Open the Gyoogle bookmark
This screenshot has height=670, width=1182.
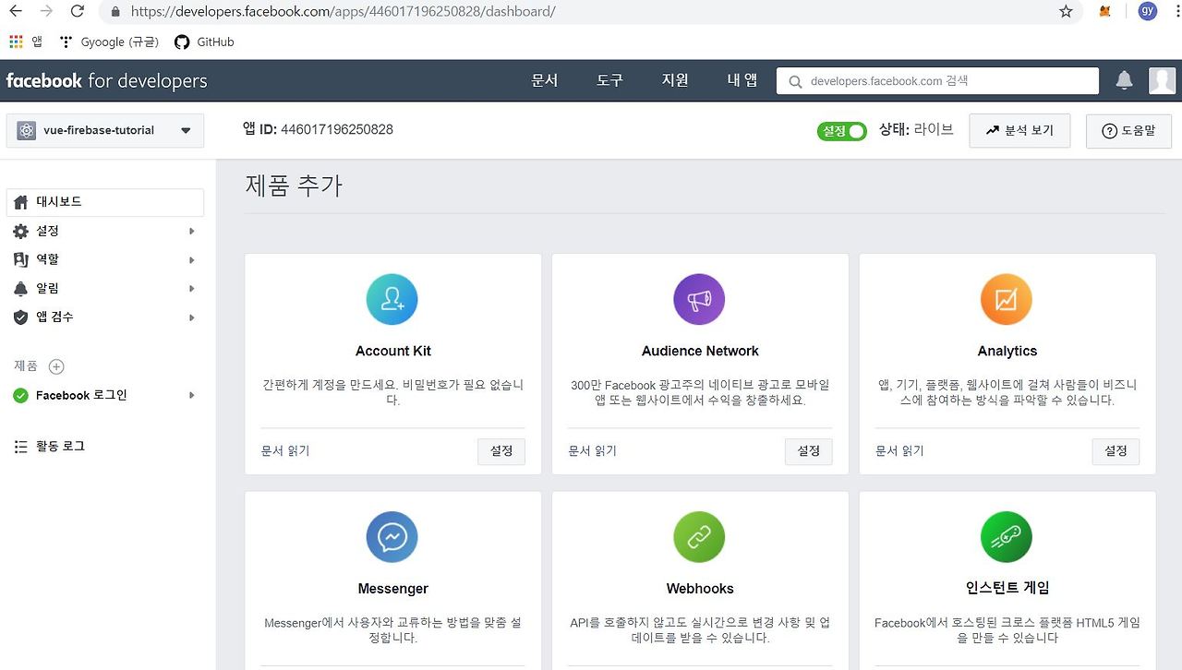(109, 42)
